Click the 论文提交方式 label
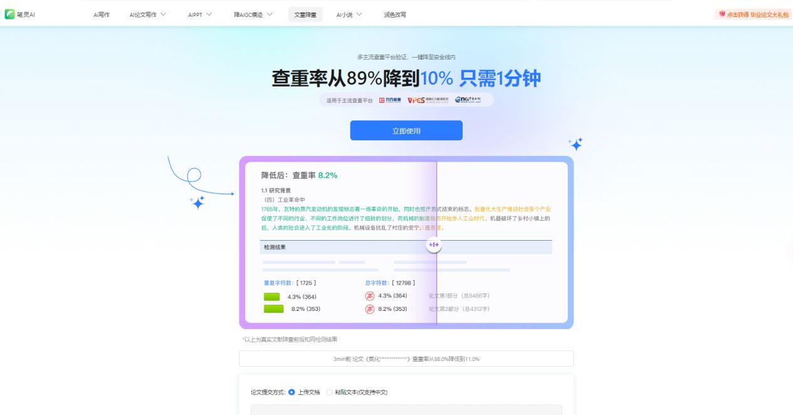 pyautogui.click(x=268, y=392)
